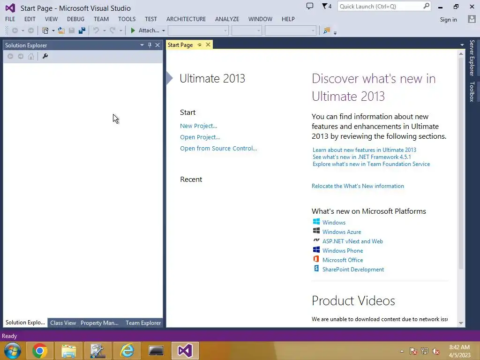The height and width of the screenshot is (360, 480).
Task: Click the Save toolbar icon
Action: (x=72, y=30)
